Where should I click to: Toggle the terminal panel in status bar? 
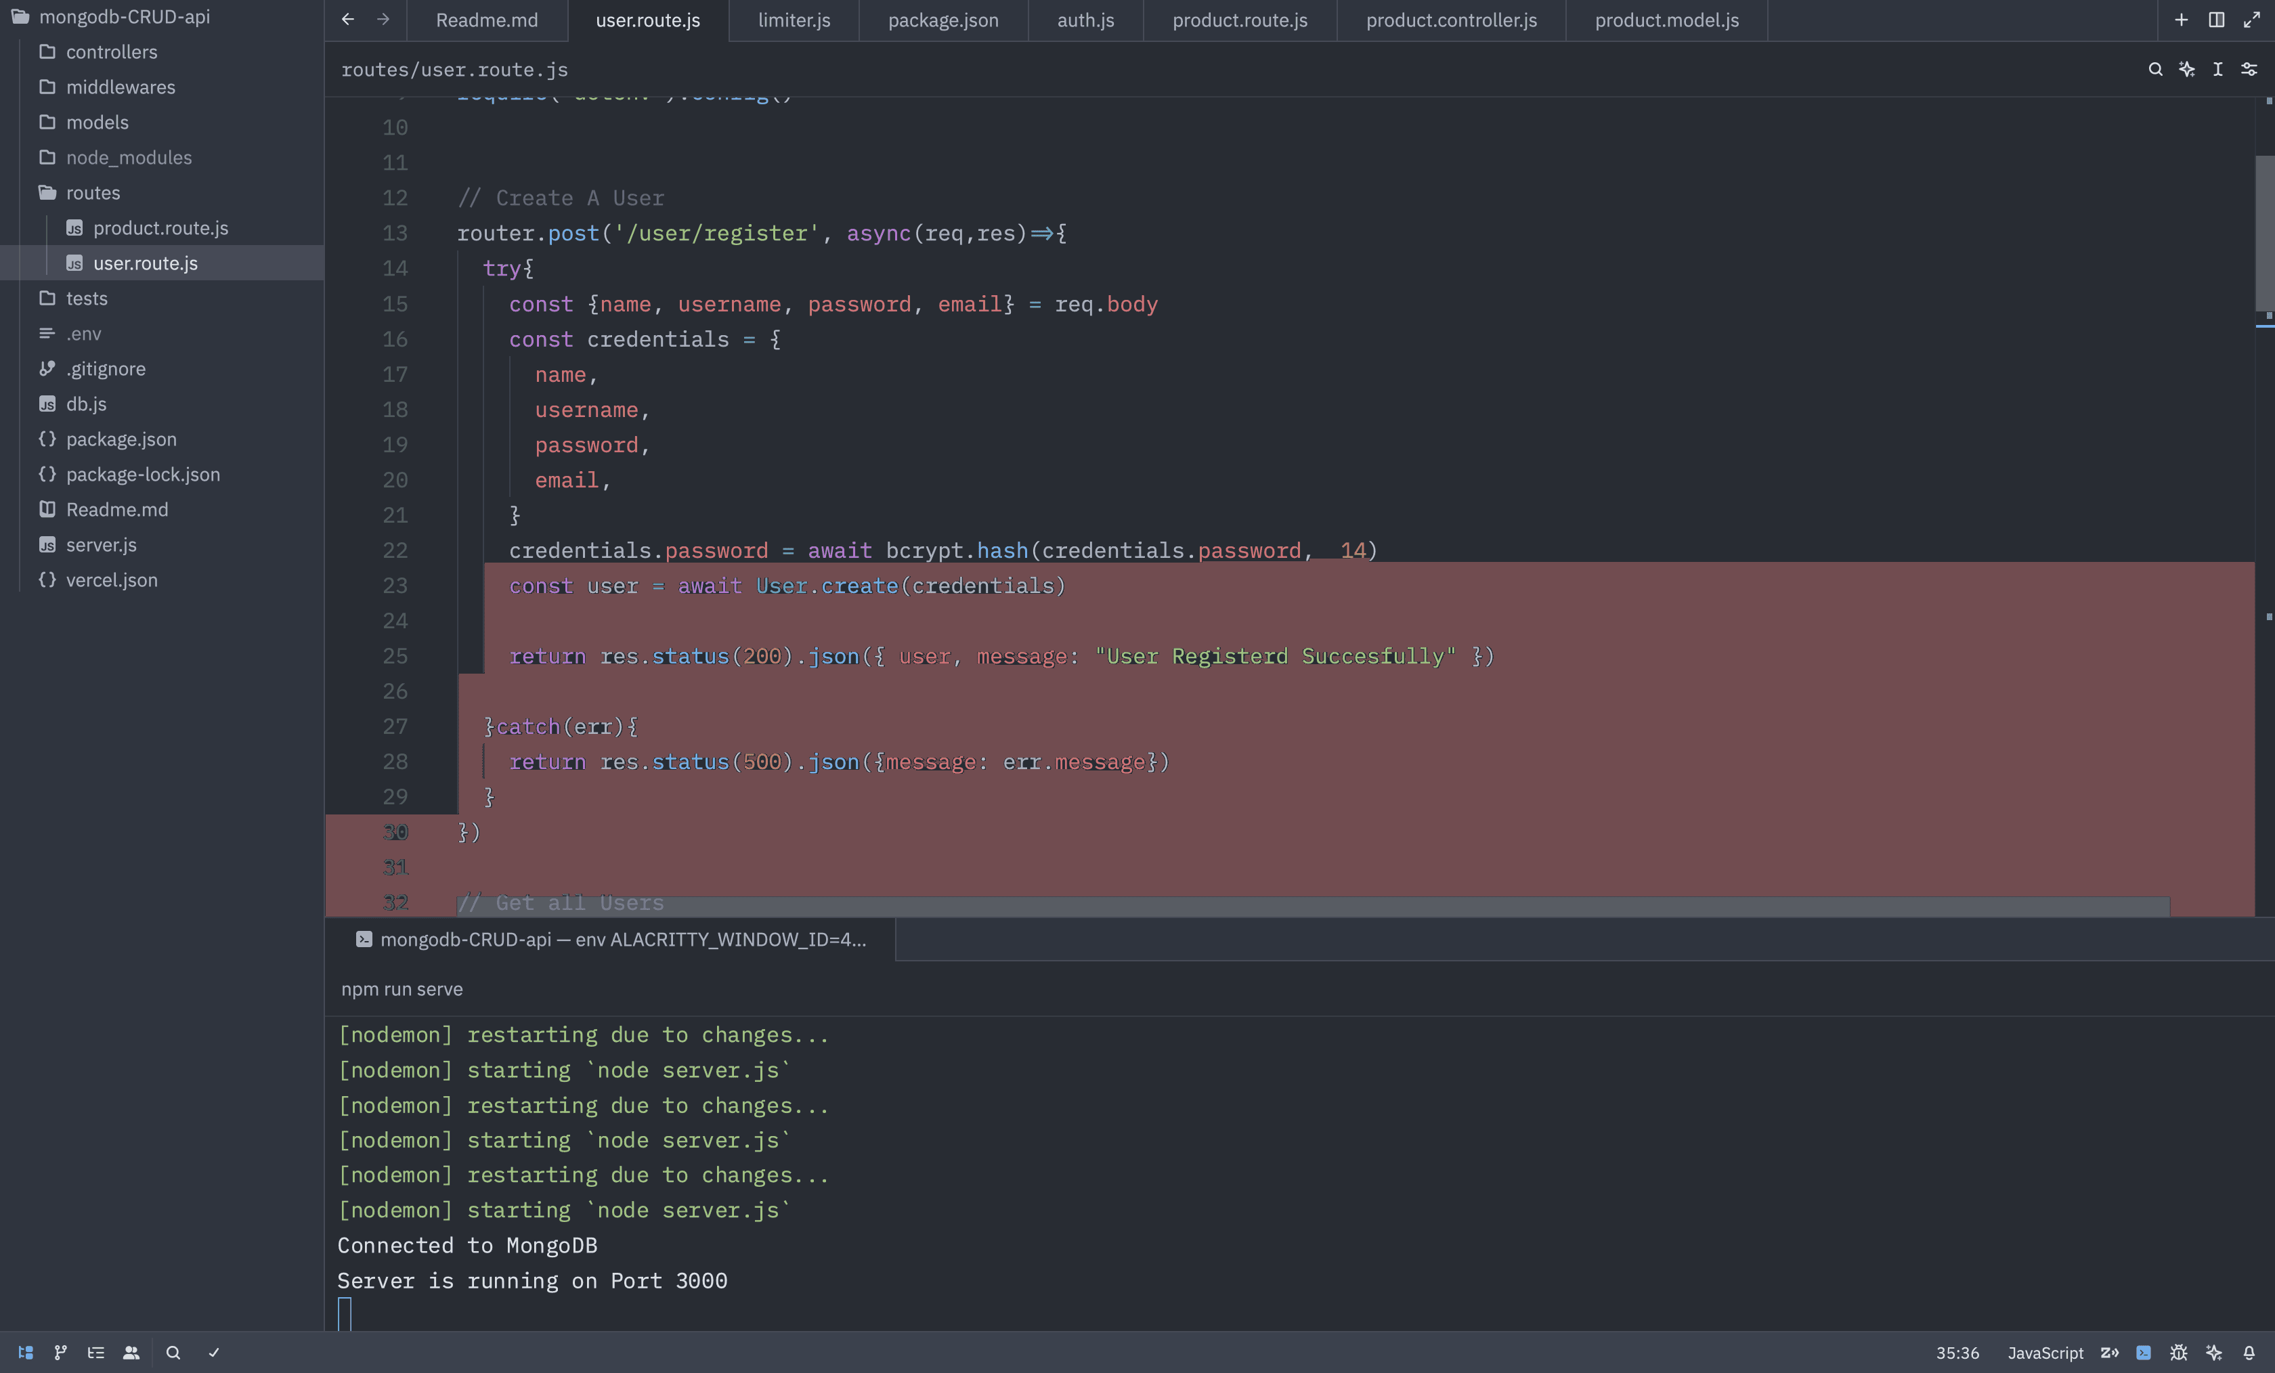pos(2144,1353)
